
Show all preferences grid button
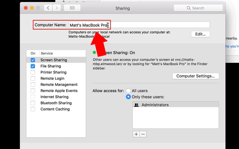point(72,8)
